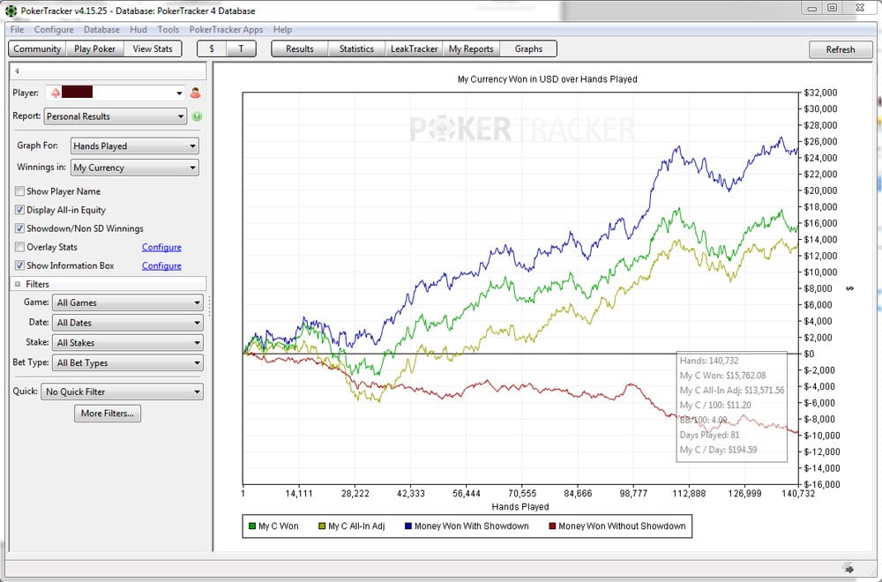The image size is (882, 582).
Task: Collapse the sidebar using the small left arrow
Action: (x=17, y=71)
